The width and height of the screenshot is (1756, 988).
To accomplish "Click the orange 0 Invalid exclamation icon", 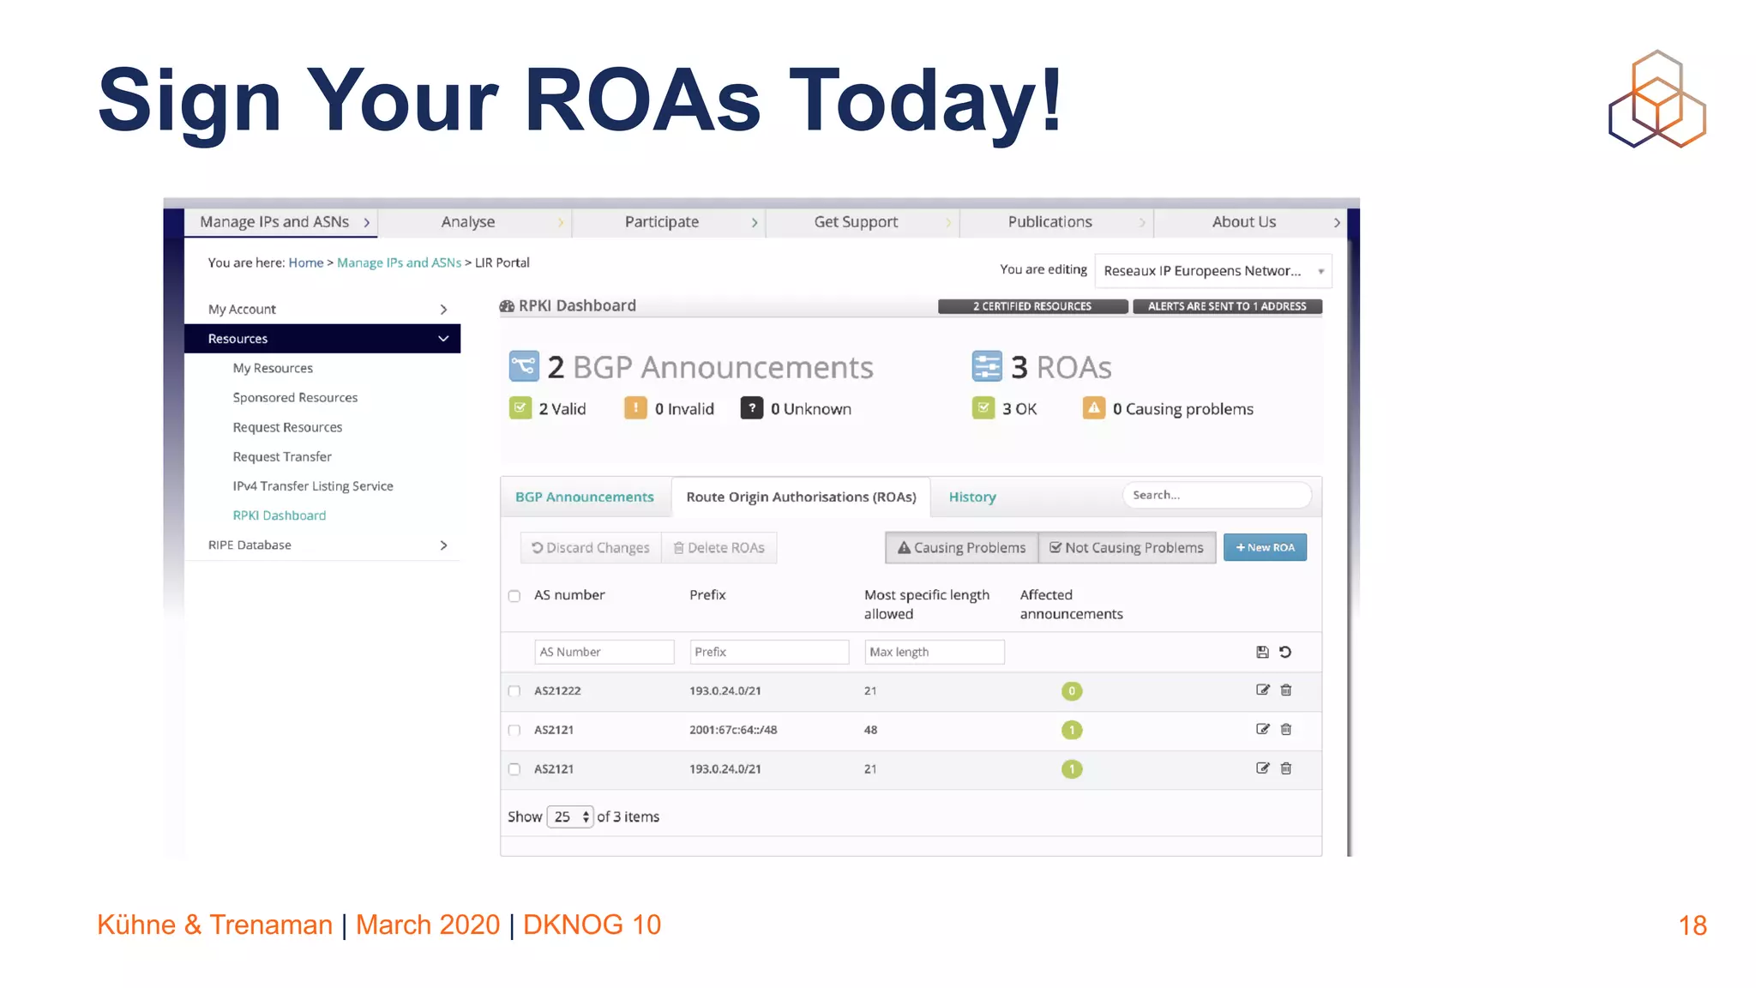I will (x=635, y=408).
